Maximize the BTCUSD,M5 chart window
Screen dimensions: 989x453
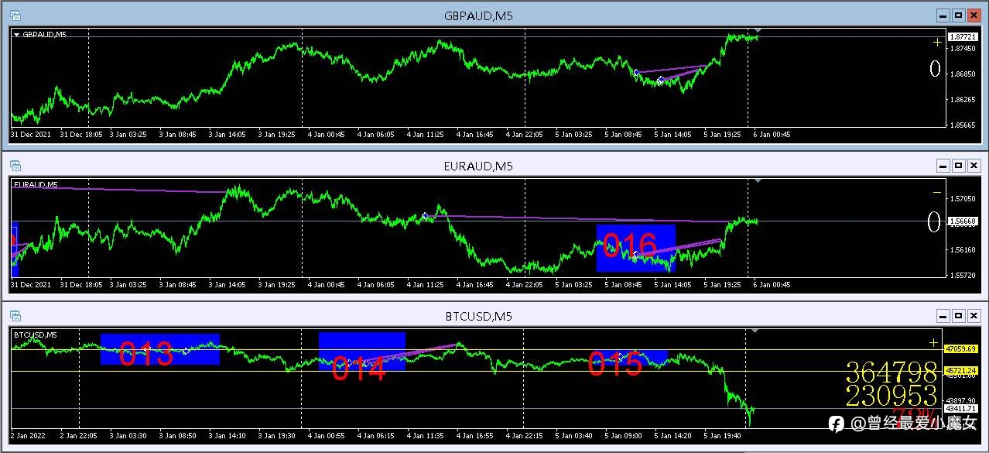click(958, 315)
